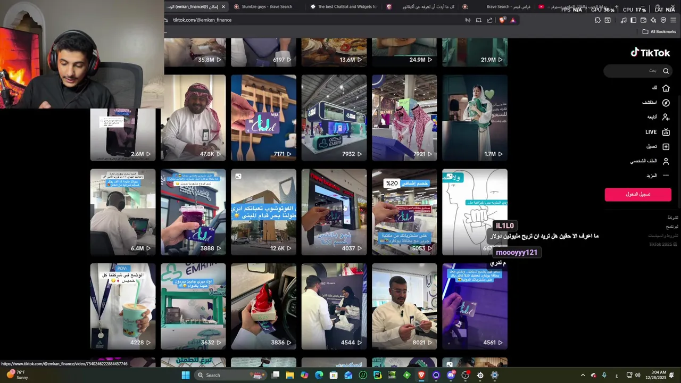The image size is (681, 383).
Task: Open purple card video with 4561 views
Action: [475, 306]
